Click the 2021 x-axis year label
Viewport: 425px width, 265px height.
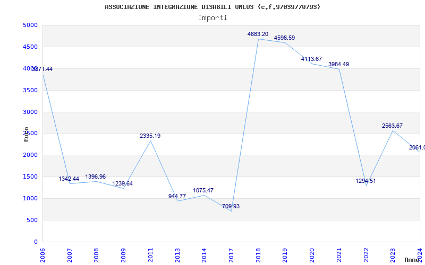(x=339, y=255)
